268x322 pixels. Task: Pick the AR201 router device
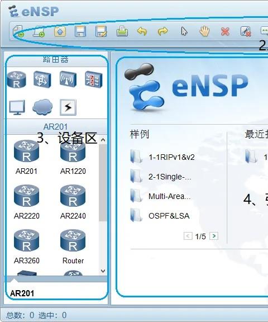(26, 158)
